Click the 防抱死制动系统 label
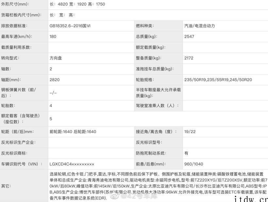 point(151,153)
